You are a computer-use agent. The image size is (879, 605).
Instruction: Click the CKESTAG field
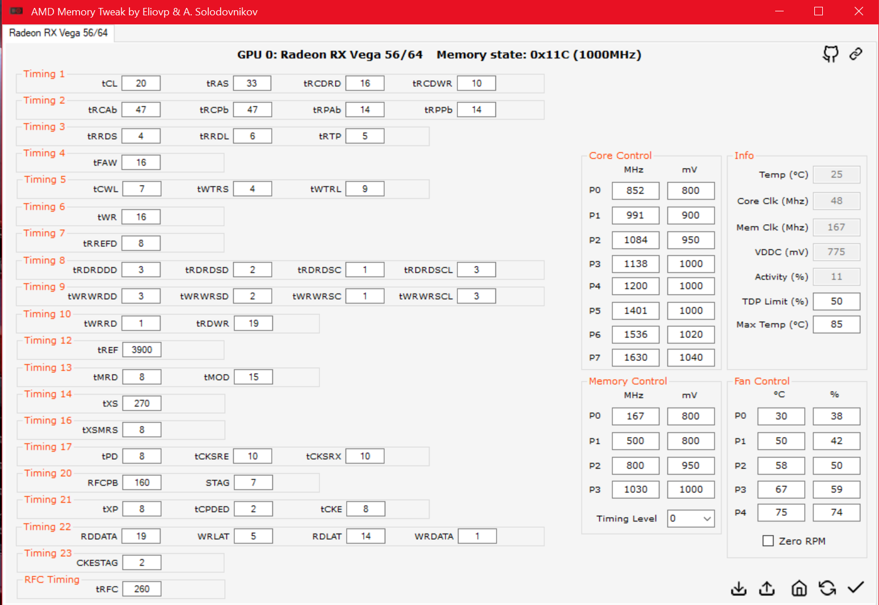pyautogui.click(x=142, y=562)
